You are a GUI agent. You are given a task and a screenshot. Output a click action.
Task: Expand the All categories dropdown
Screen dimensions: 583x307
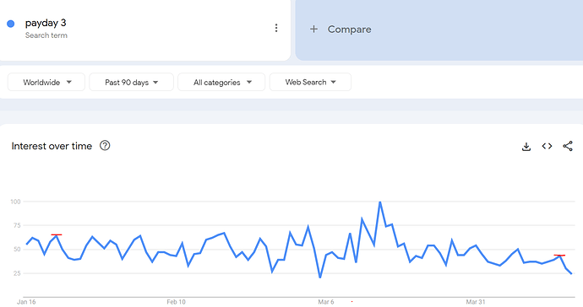tap(221, 82)
